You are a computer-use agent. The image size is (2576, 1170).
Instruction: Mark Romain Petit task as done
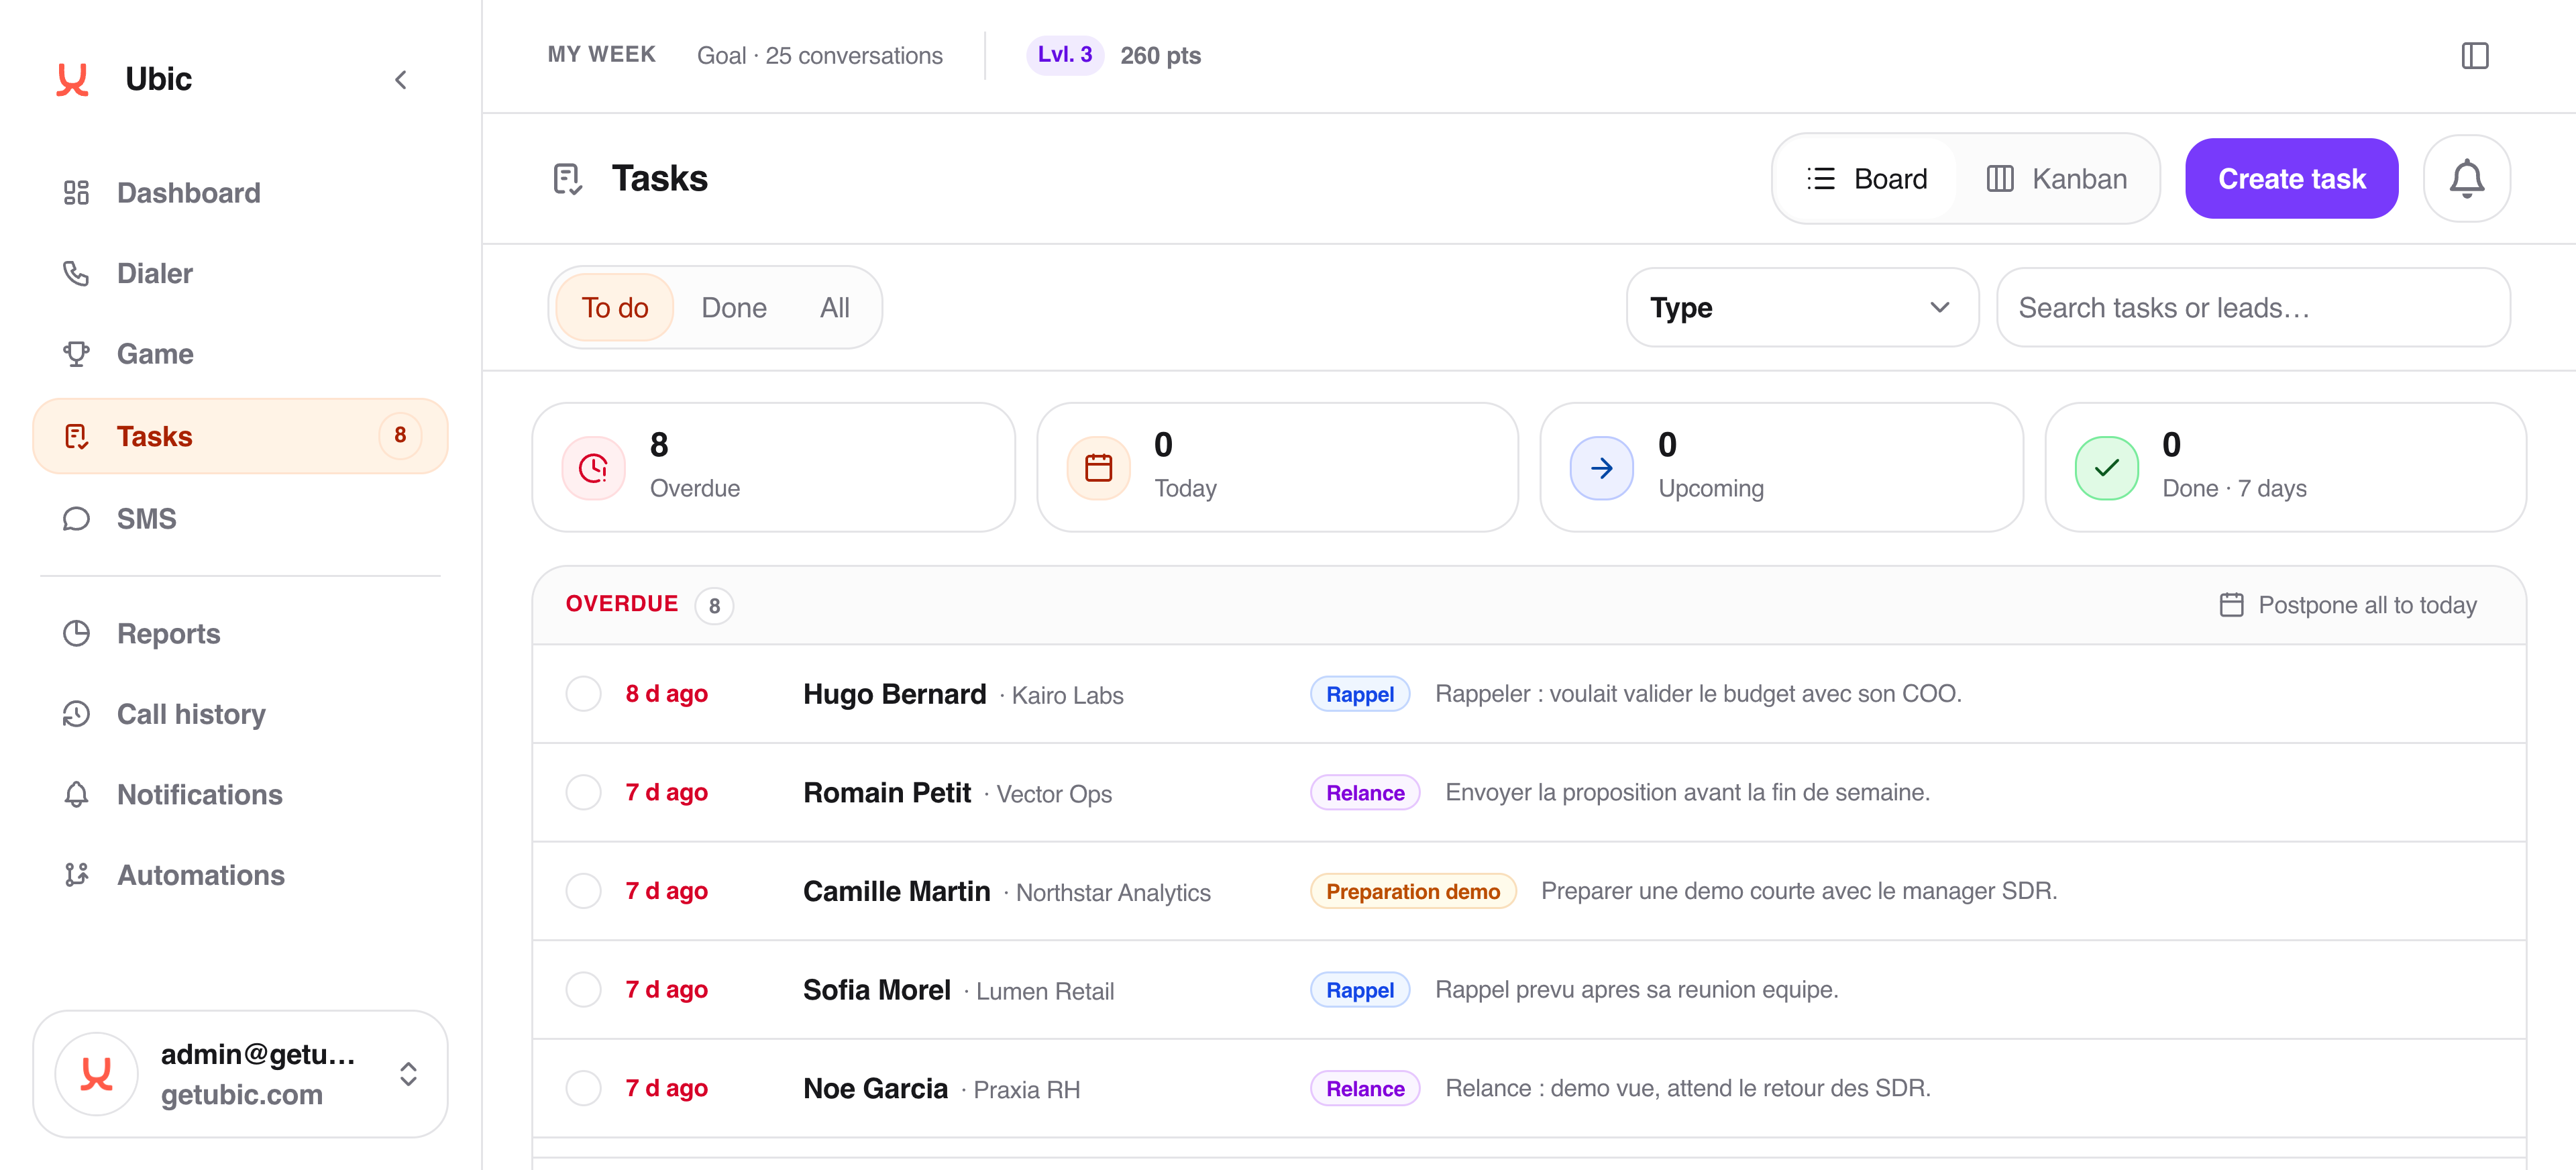[x=583, y=792]
